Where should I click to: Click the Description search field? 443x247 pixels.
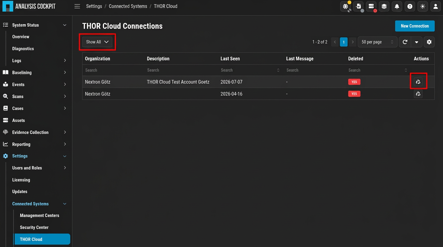click(x=181, y=70)
